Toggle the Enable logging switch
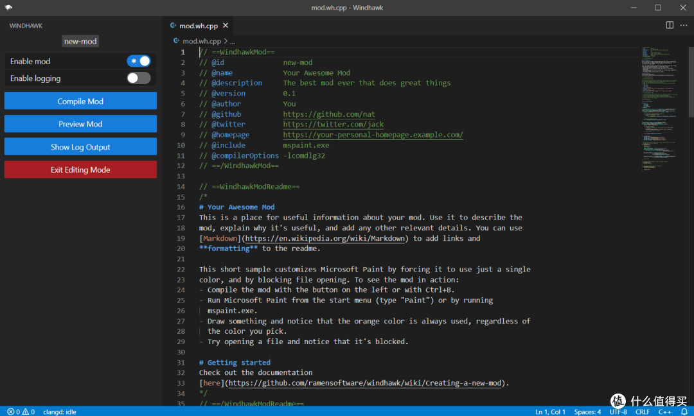Viewport: 694px width, 416px height. point(139,78)
